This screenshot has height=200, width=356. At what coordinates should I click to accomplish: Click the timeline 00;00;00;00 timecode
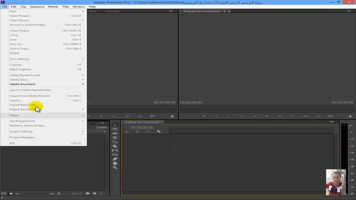[x=142, y=127]
